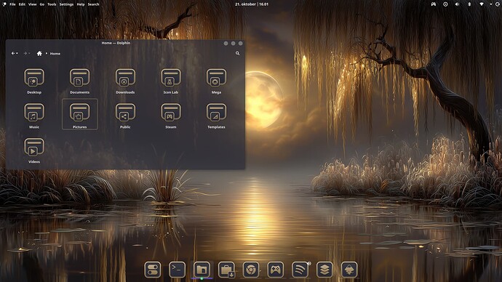Screen dimensions: 502x282
Task: Click the Dolphin search magnifier icon
Action: pyautogui.click(x=238, y=53)
